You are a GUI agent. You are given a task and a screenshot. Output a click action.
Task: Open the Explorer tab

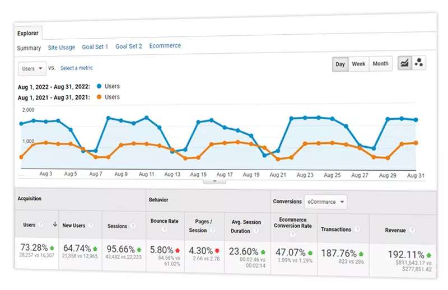(x=28, y=33)
